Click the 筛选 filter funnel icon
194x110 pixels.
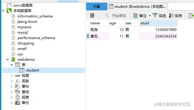pyautogui.click(x=155, y=16)
